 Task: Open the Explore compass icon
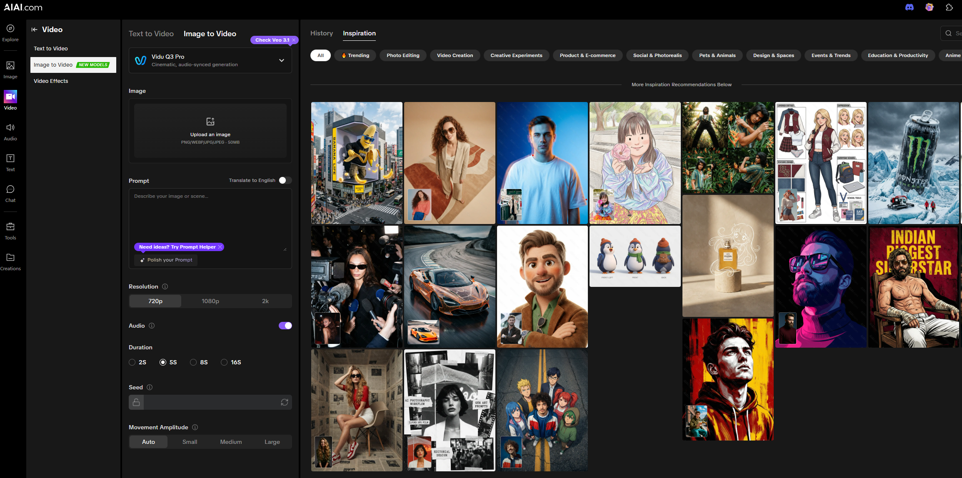pyautogui.click(x=10, y=28)
